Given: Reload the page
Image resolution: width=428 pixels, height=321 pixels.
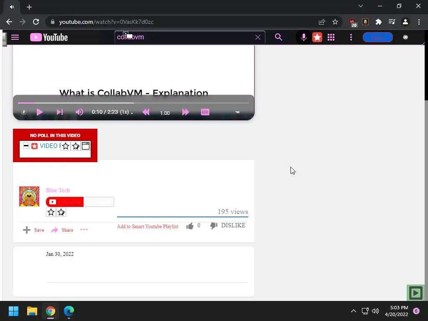Looking at the screenshot, I should tap(36, 22).
